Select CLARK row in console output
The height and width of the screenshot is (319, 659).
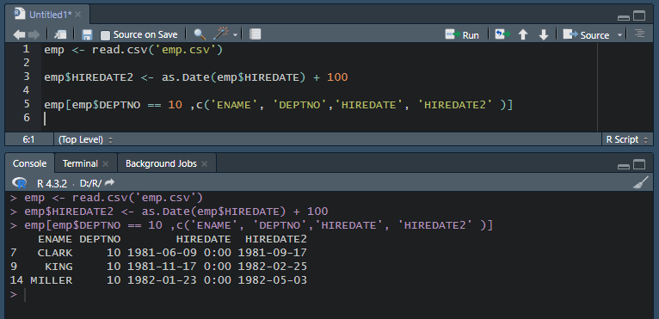coord(159,253)
